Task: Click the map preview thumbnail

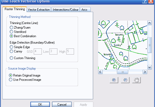Action: click(123, 45)
